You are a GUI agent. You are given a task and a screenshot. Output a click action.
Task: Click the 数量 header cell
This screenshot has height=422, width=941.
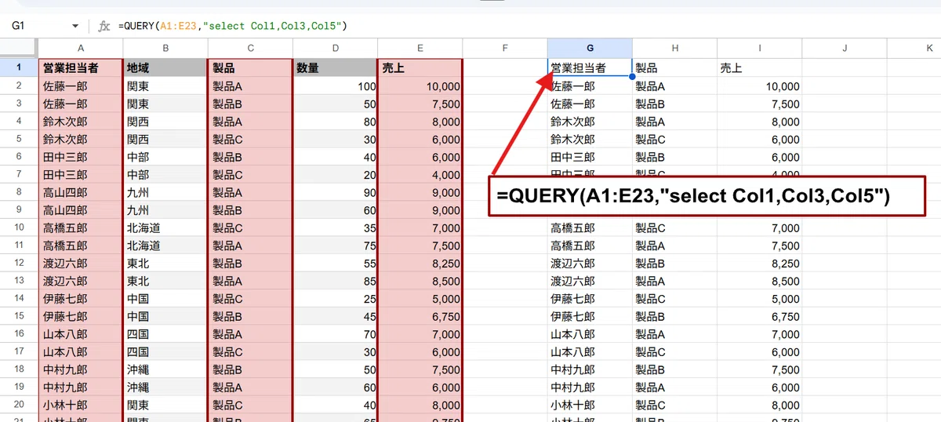coord(335,68)
